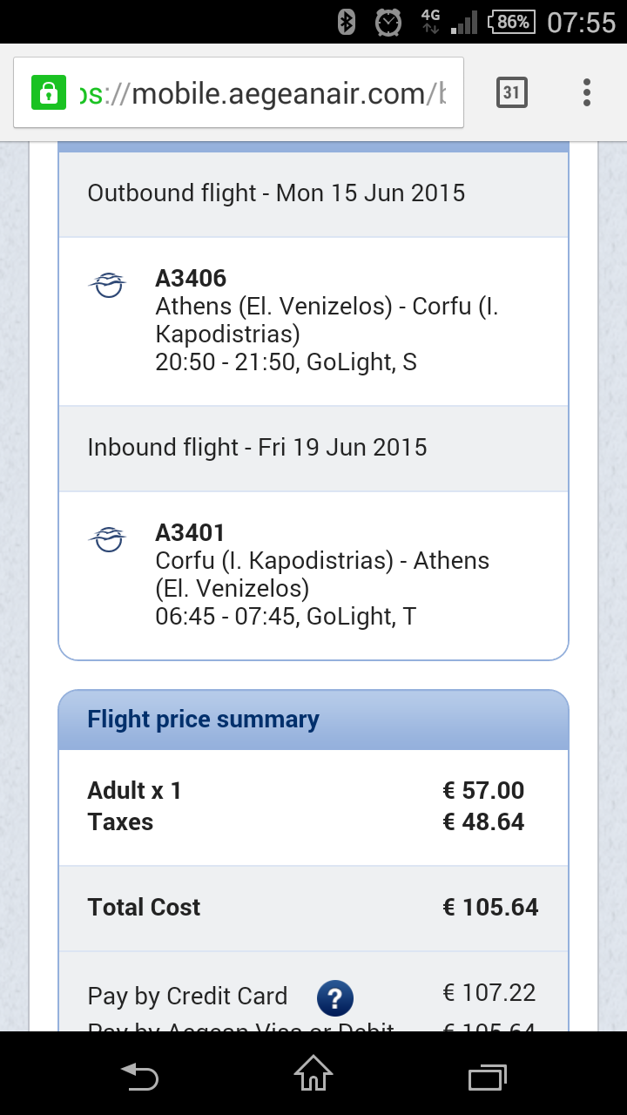
Task: Tap the Pay by Credit Card option
Action: pos(187,997)
